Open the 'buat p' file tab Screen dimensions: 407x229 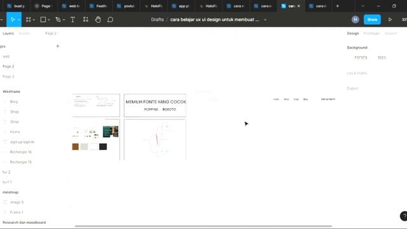point(16,6)
